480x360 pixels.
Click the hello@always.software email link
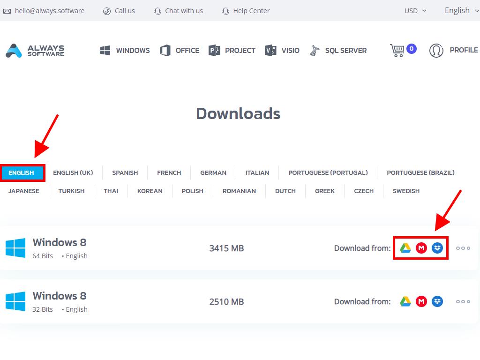coord(50,11)
